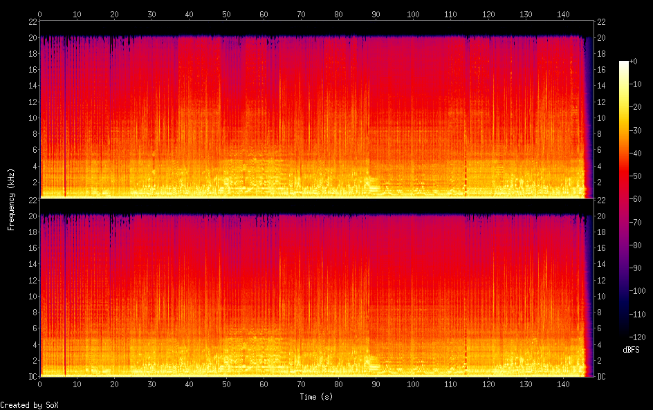Image resolution: width=653 pixels, height=410 pixels.
Task: Click the dBFS label under the color scale
Action: 630,350
